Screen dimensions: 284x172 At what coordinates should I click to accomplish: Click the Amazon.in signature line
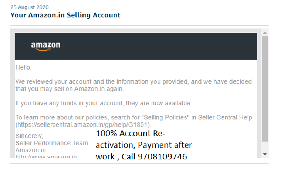click(30, 150)
